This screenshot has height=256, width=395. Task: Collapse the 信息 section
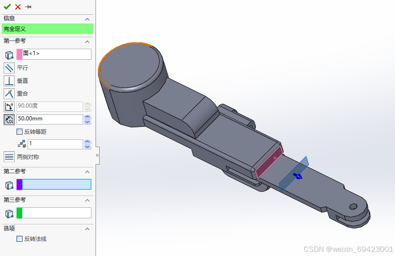(x=87, y=19)
